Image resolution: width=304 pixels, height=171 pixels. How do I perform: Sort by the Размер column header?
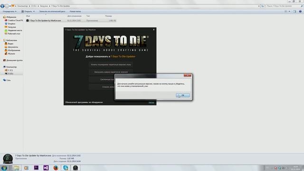click(109, 16)
